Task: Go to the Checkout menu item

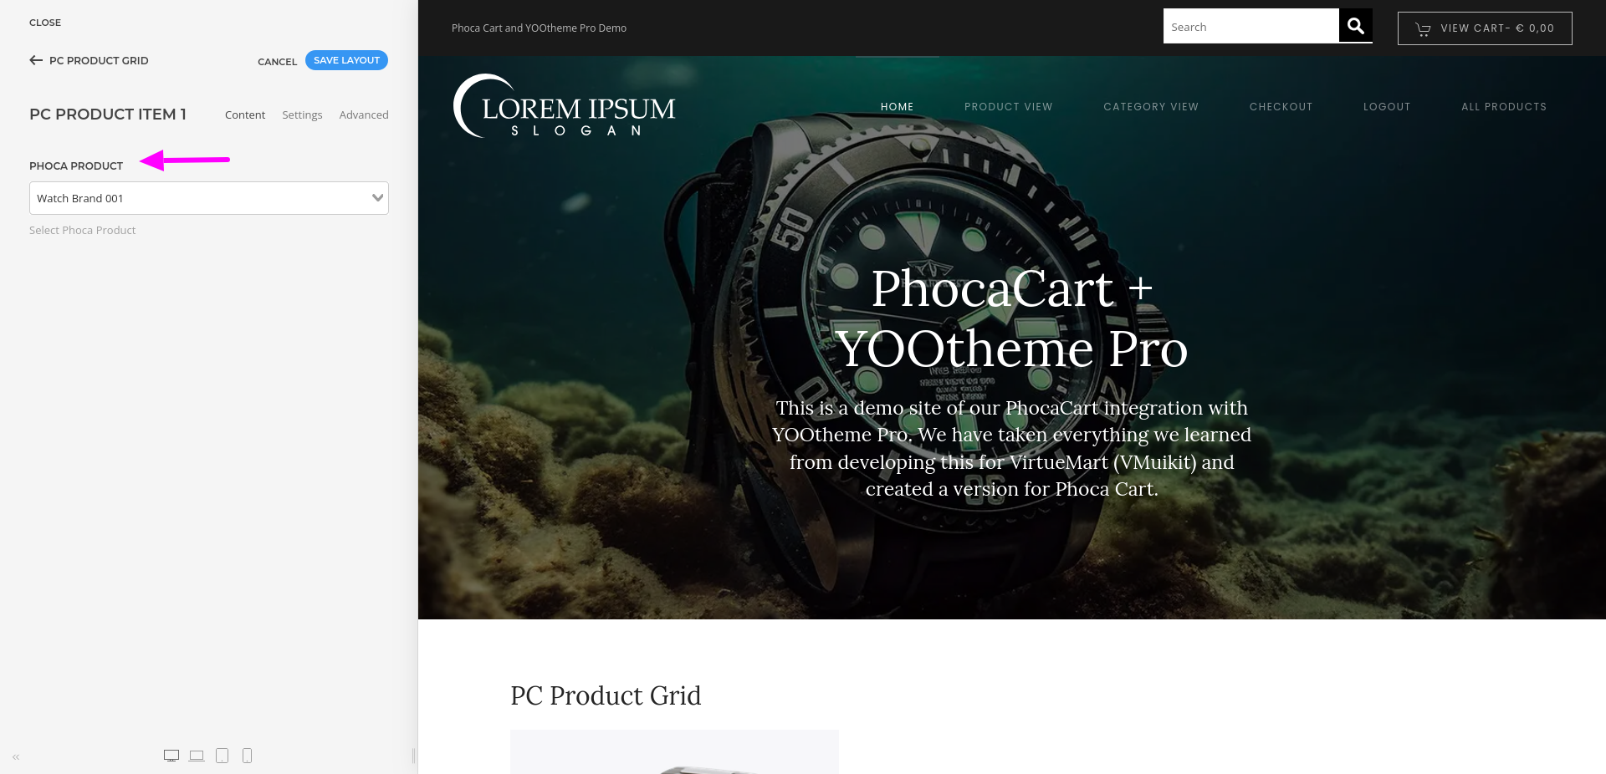Action: click(x=1281, y=107)
